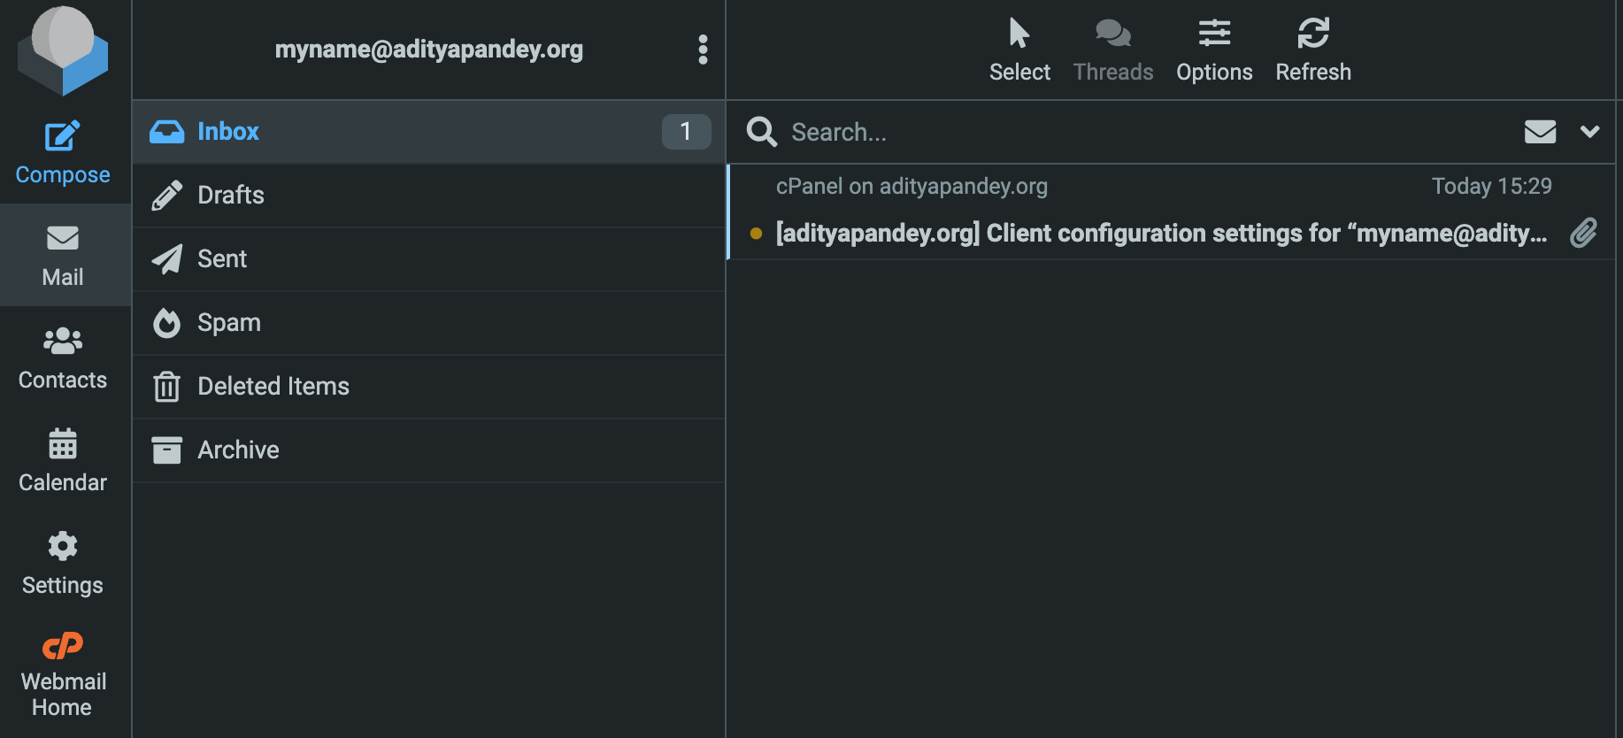Viewport: 1623px width, 738px height.
Task: Open the folder actions three-dot menu
Action: point(703,50)
